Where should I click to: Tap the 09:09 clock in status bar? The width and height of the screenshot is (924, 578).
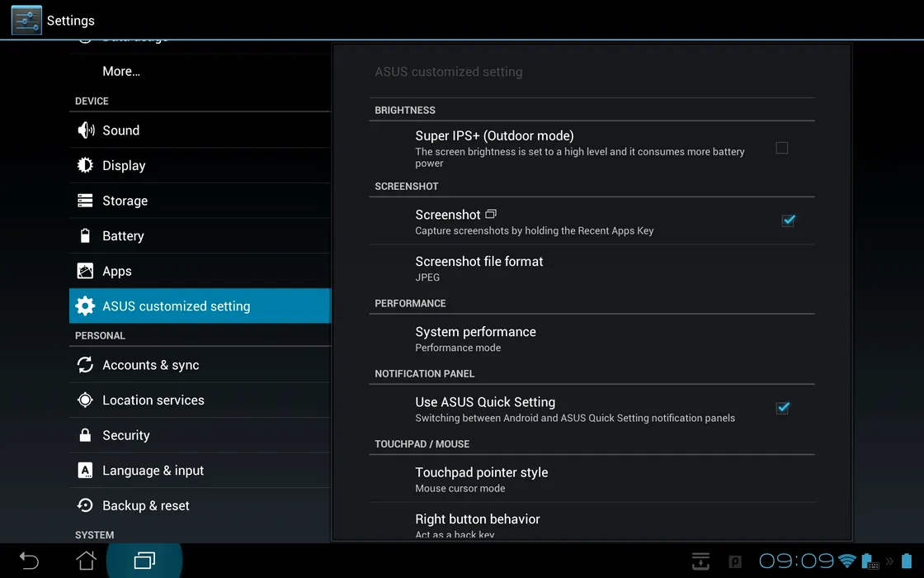796,561
